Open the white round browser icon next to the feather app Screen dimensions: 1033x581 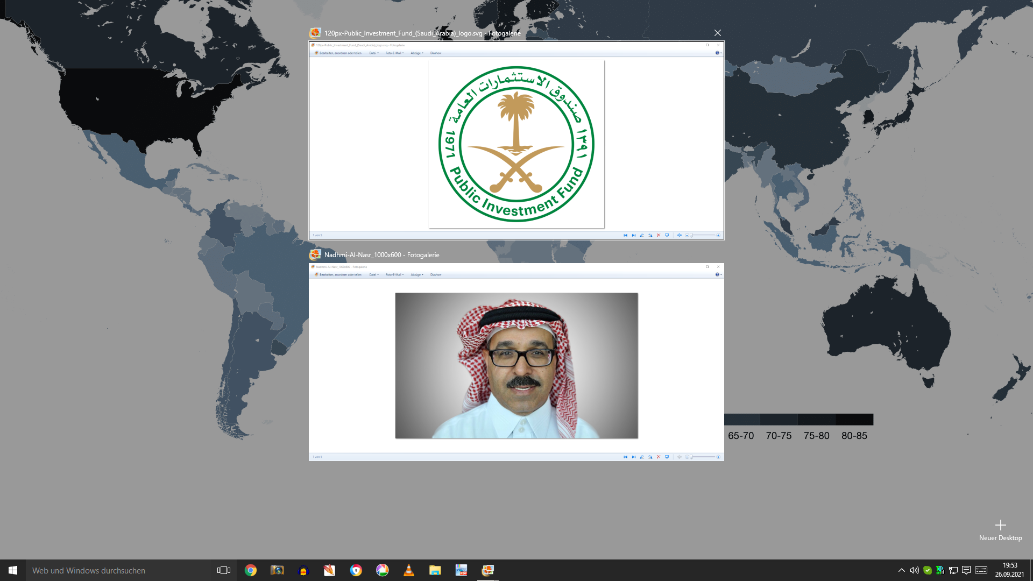(x=356, y=570)
